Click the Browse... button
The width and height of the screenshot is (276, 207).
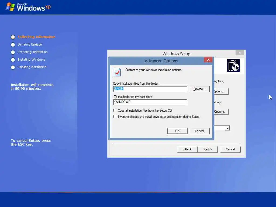[199, 89]
